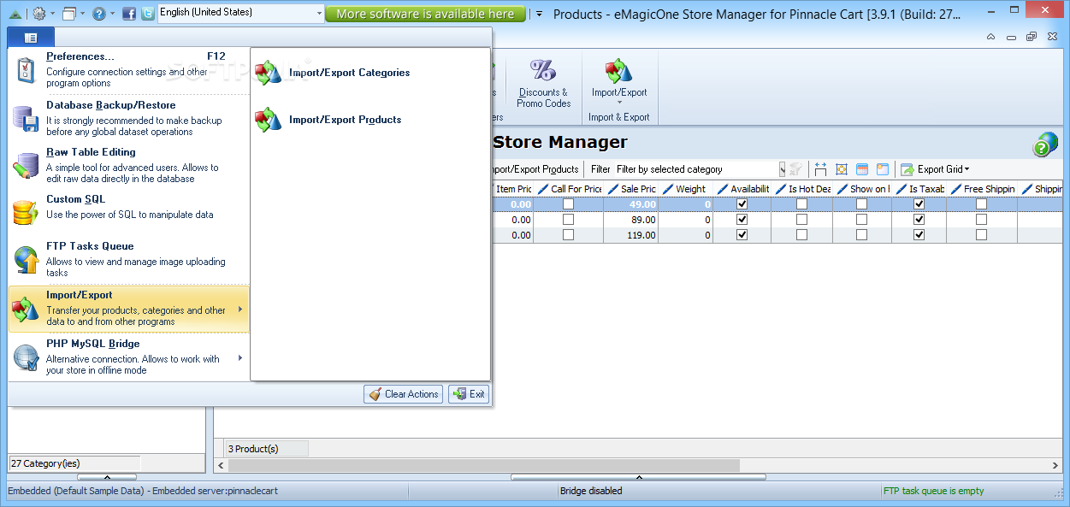Toggle Availability checkbox in 49.00 row
Viewport: 1070px width, 507px height.
coord(742,204)
